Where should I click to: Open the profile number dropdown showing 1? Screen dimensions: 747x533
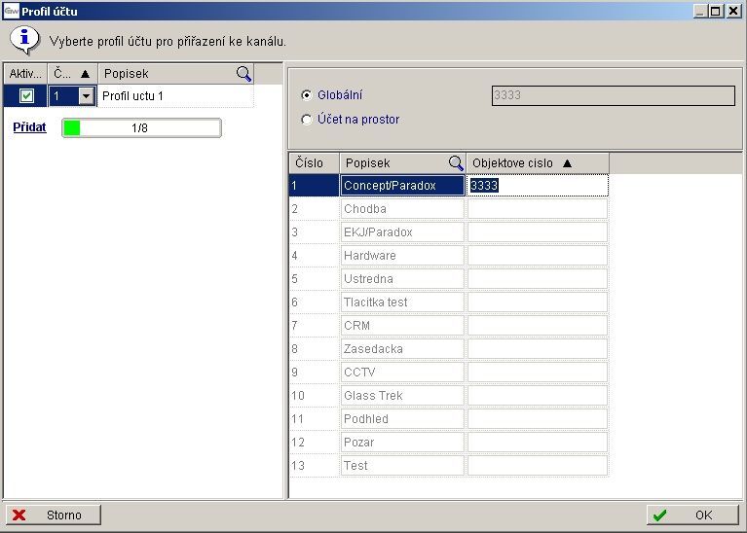pyautogui.click(x=86, y=96)
